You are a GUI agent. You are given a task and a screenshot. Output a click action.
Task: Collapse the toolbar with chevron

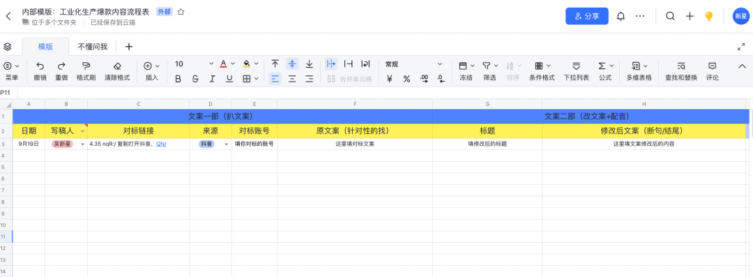742,66
